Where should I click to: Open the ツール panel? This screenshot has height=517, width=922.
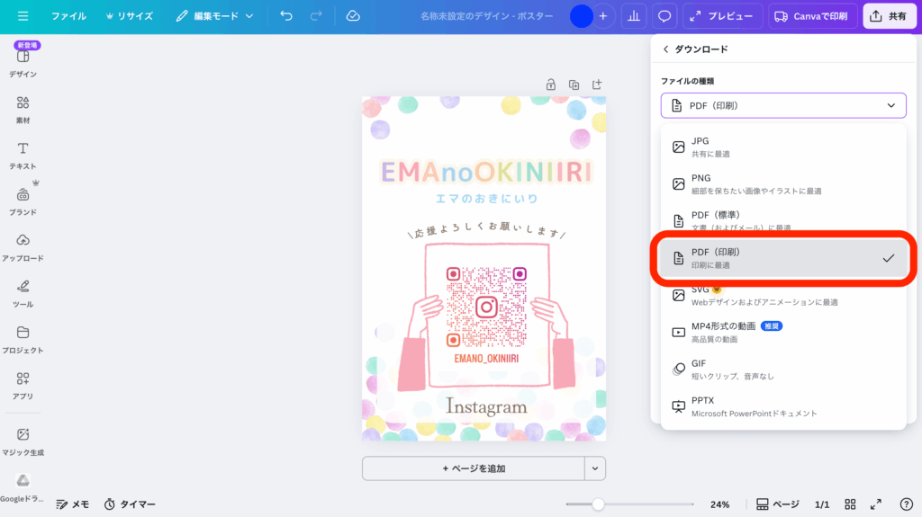pos(23,294)
